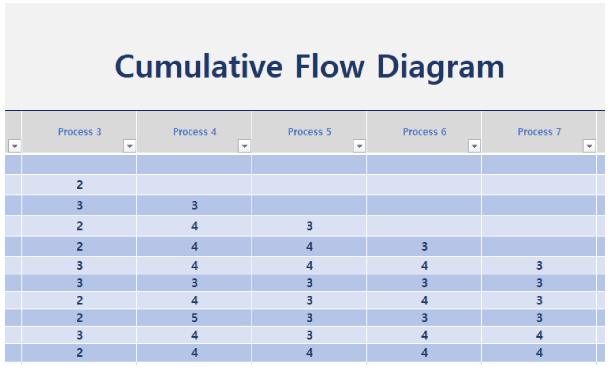The height and width of the screenshot is (367, 609).
Task: Open the Process 6 filter dropdown
Action: [474, 146]
